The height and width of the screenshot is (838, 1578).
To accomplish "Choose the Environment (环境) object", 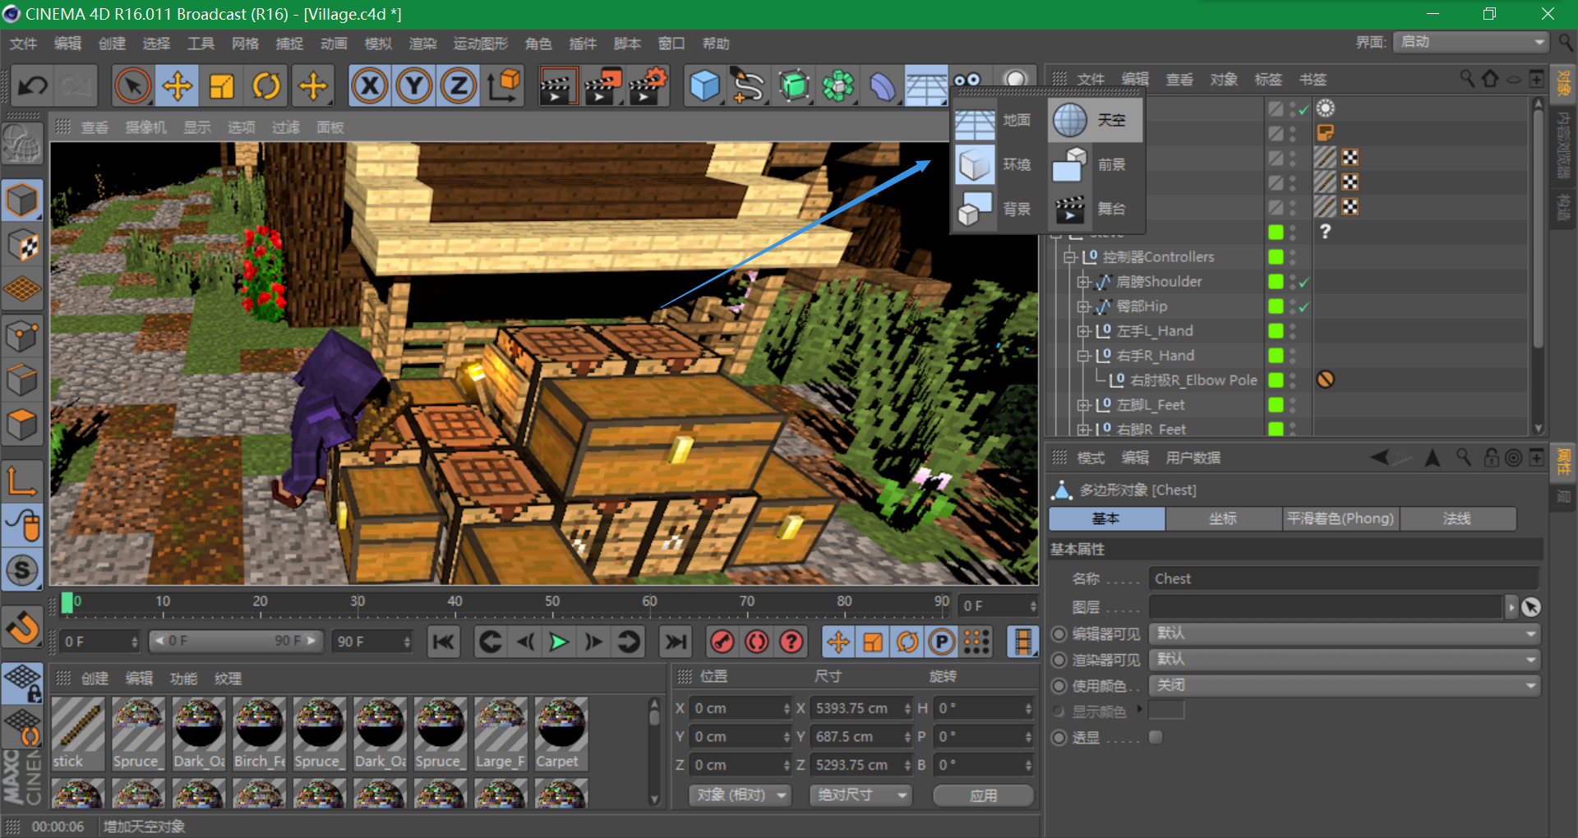I will click(x=997, y=164).
